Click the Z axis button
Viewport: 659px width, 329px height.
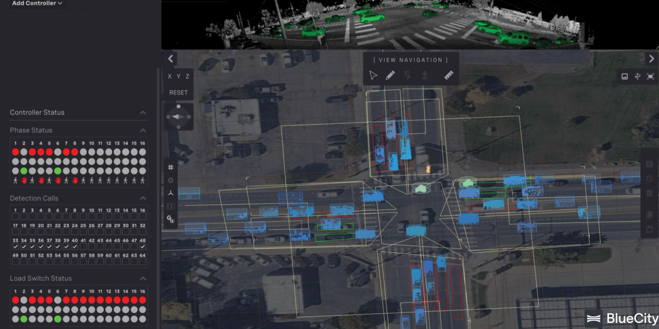pyautogui.click(x=187, y=77)
